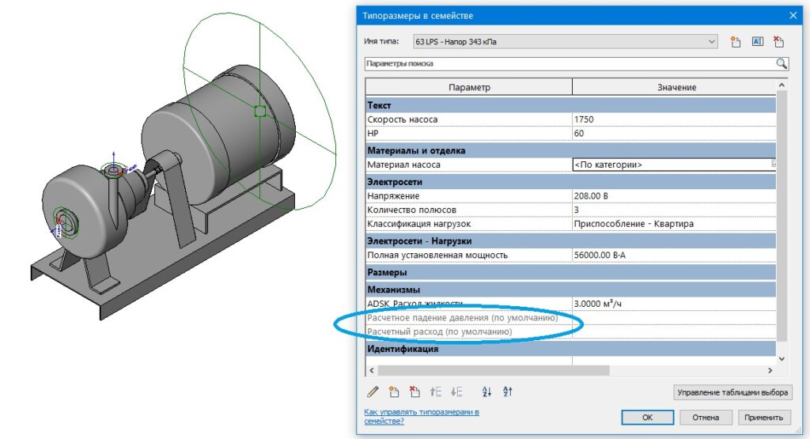Viewport: 810px width, 439px height.
Task: Sort parameters in ascending order
Action: tap(486, 392)
